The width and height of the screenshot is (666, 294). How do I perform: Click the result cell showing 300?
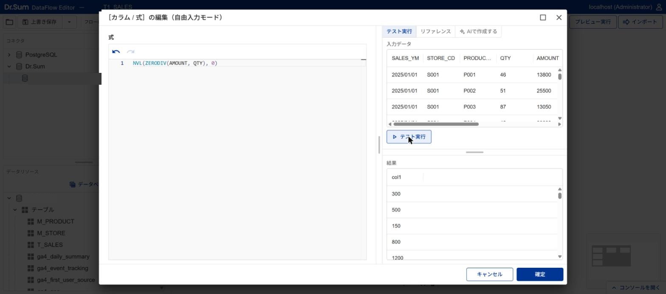point(396,194)
